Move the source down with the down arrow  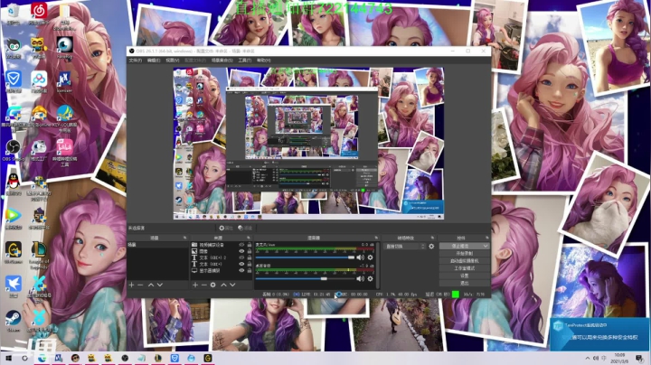(x=232, y=285)
